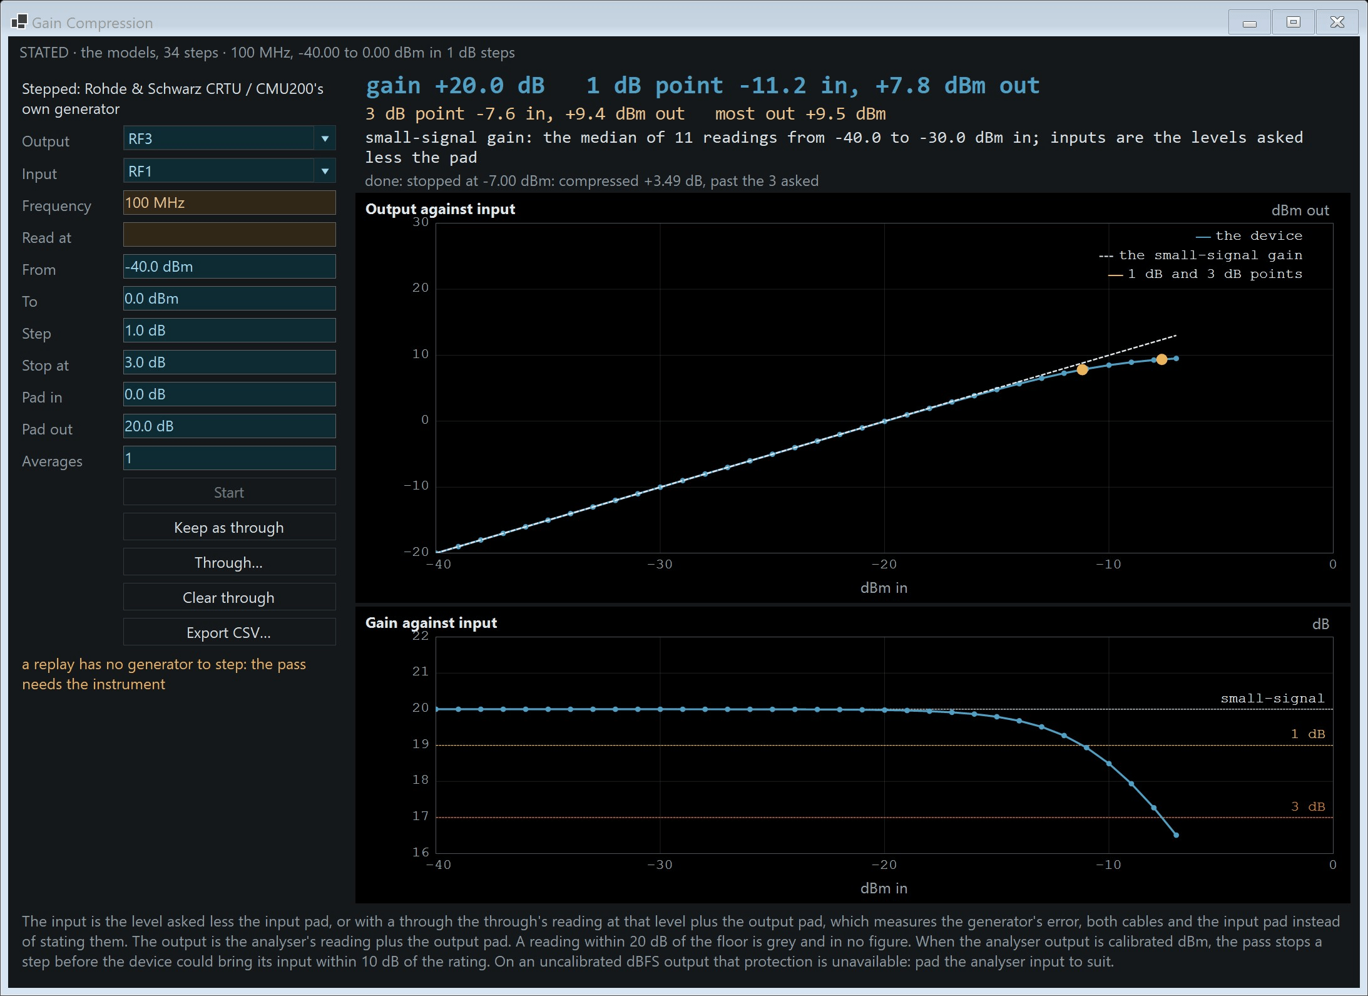The image size is (1368, 996).
Task: Click the 'Stepped: Rohde & Schwarz CRTU / CMU200's' label
Action: (173, 99)
